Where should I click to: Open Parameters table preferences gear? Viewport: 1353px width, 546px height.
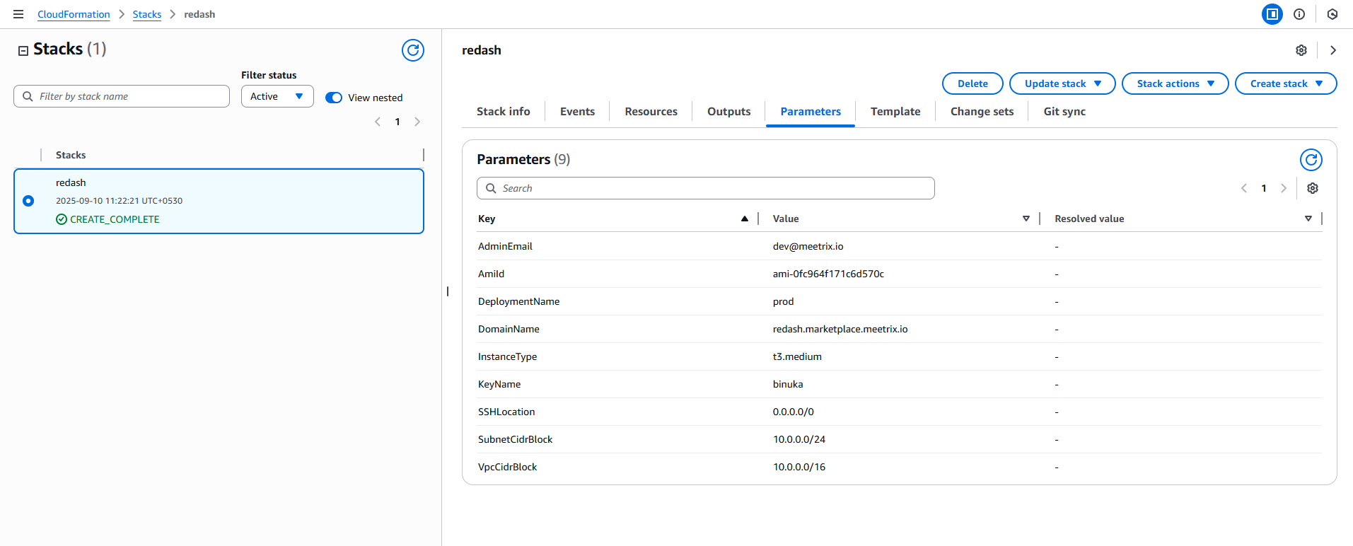click(x=1313, y=188)
